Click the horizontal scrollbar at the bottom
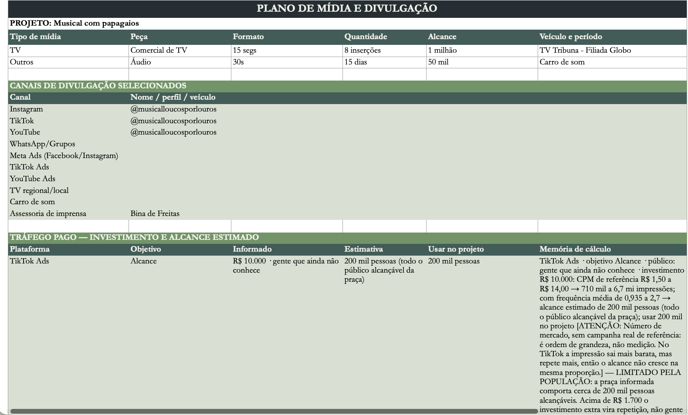This screenshot has width=688, height=415. [274, 411]
